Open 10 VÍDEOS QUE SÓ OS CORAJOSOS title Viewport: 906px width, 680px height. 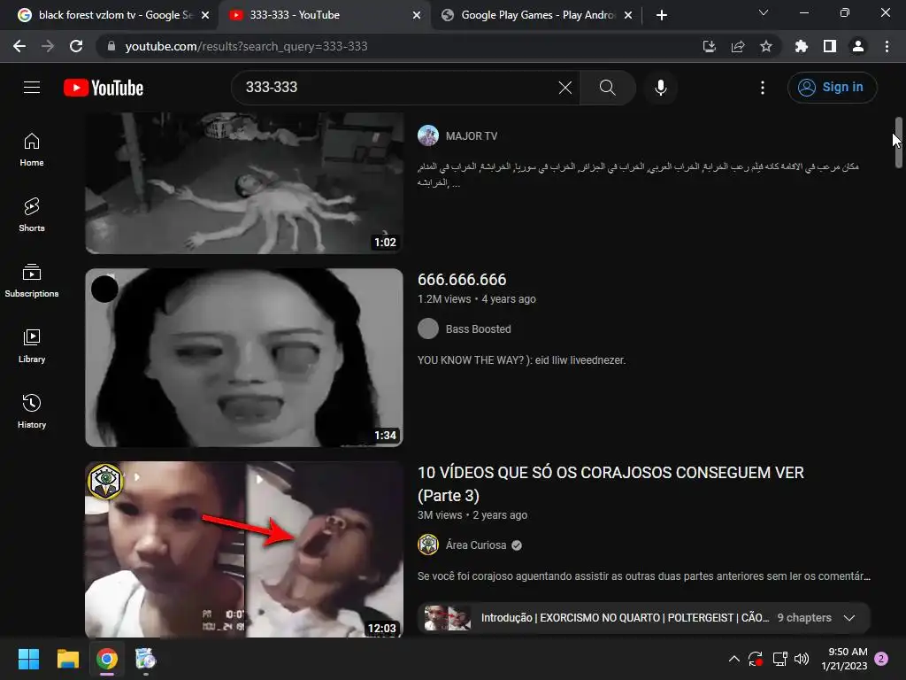pos(610,484)
